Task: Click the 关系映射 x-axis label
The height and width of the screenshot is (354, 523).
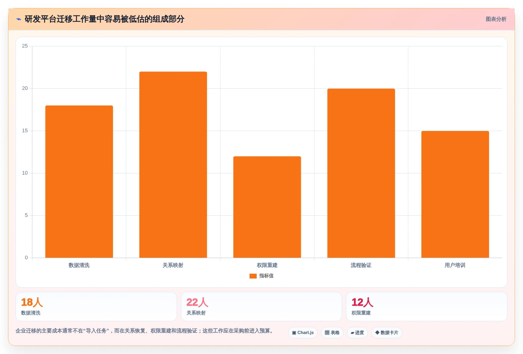Action: coord(173,265)
